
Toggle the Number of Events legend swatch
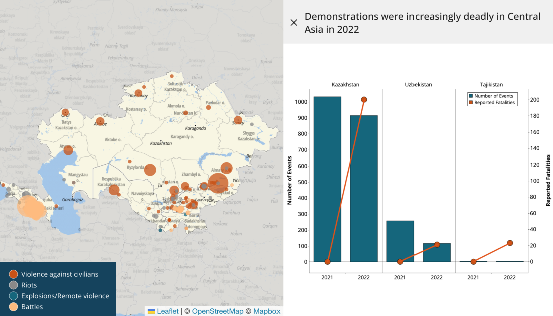471,96
